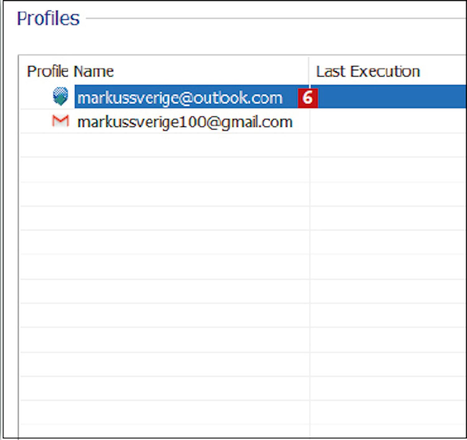Click the Outlook profile shield icon

(60, 96)
